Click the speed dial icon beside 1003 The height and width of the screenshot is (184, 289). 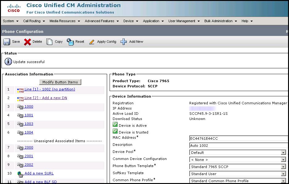coord(20,124)
